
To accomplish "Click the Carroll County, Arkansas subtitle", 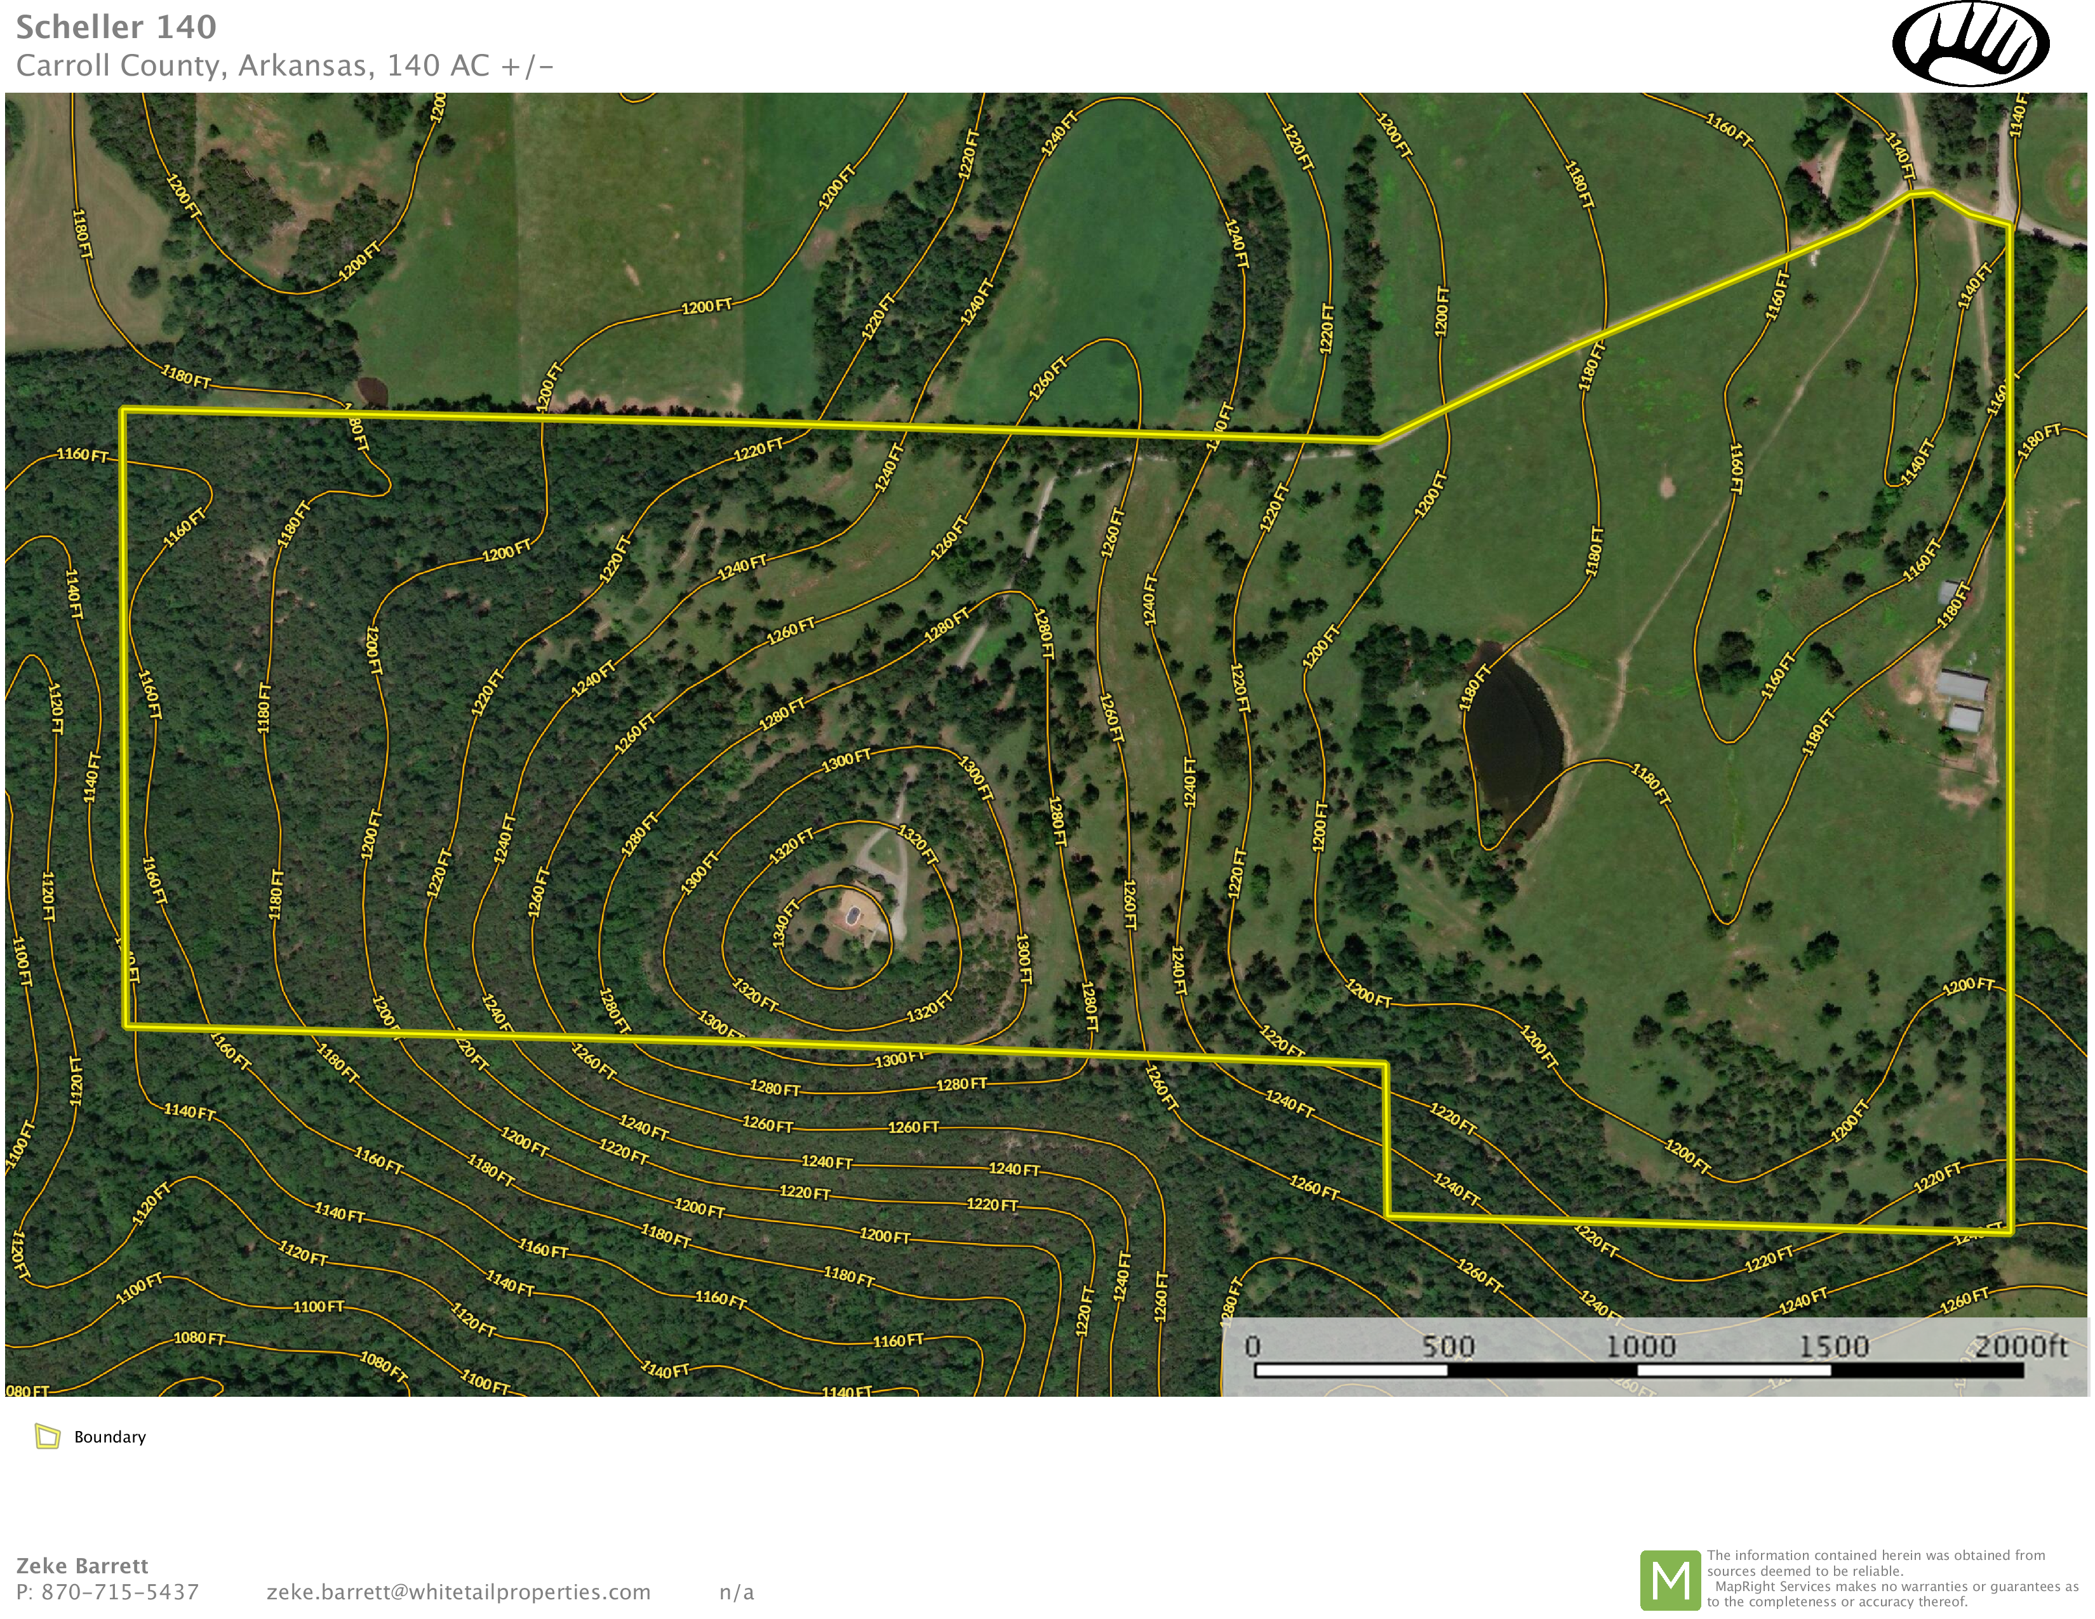I will pos(285,65).
